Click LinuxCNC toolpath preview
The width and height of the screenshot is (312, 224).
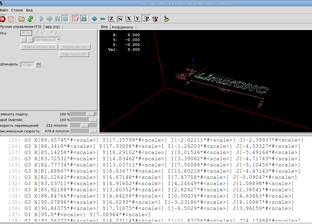tap(232, 83)
